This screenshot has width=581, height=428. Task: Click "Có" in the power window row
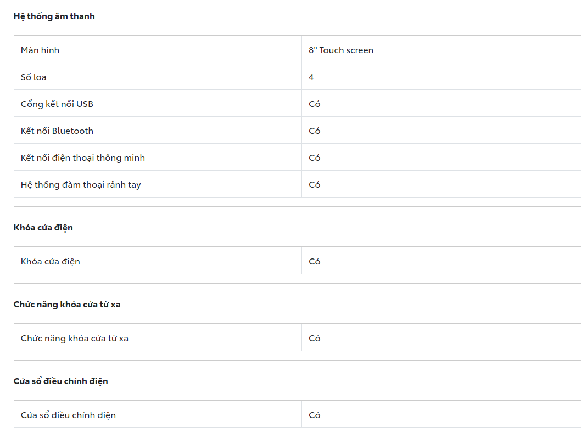coord(315,415)
